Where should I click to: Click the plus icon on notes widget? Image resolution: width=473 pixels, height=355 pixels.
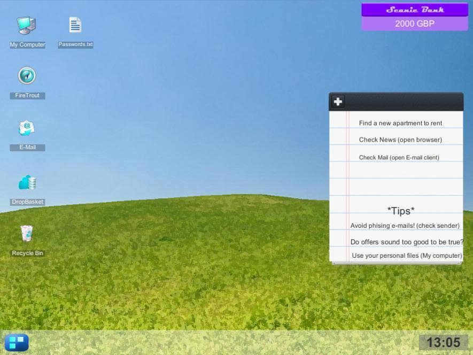click(x=338, y=102)
